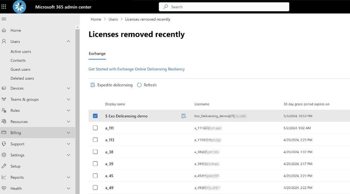This screenshot has width=350, height=194.
Task: Click Licenses removed recently breadcrumb
Action: (x=147, y=19)
